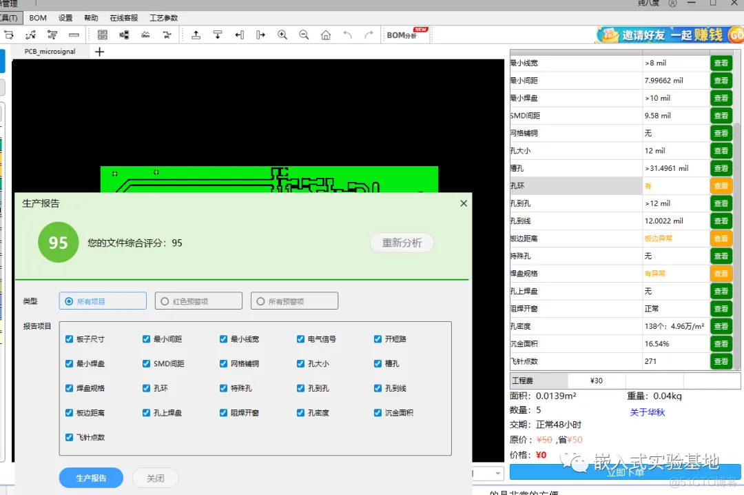Uncheck the 开短路 checkbox
Image resolution: width=744 pixels, height=495 pixels.
click(378, 339)
